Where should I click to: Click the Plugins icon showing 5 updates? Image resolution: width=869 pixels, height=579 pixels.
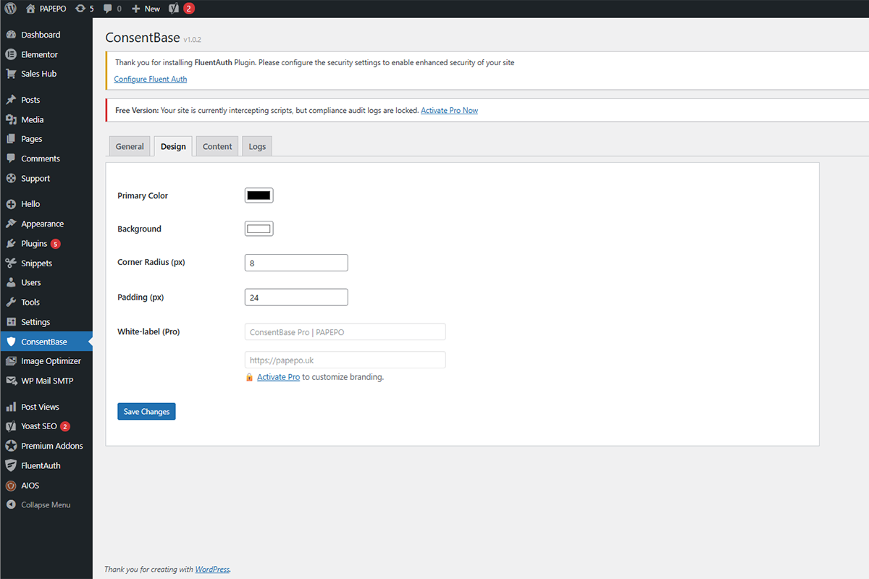[x=12, y=243]
